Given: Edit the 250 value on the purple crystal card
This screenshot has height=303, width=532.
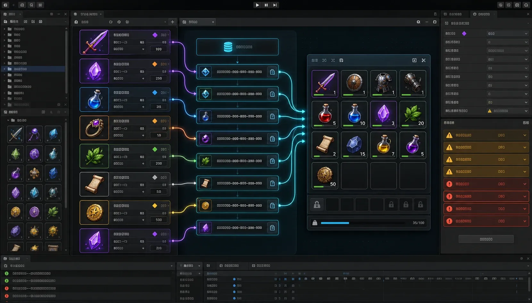Looking at the screenshot, I should 159,78.
